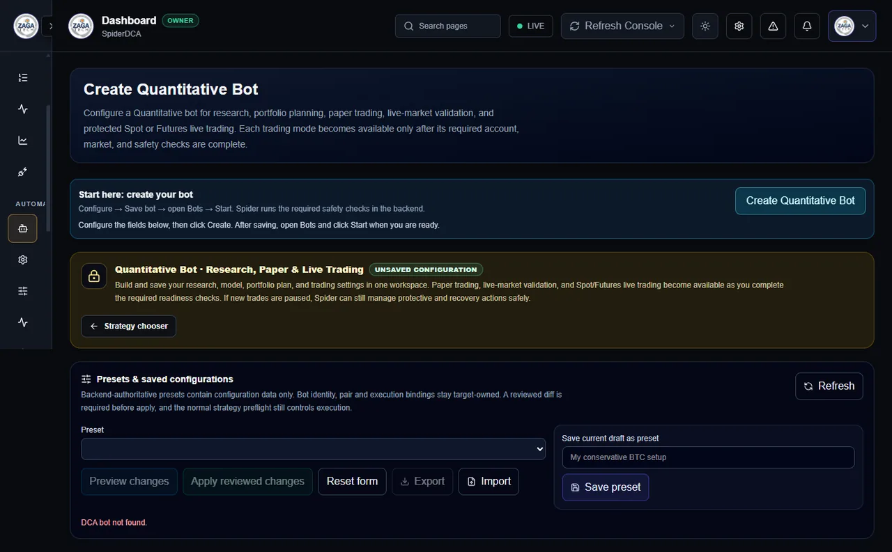The image size is (892, 552).
Task: Refresh presets with the Refresh button
Action: (x=829, y=386)
